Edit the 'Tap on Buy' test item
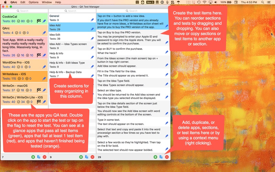This screenshot has height=172, width=275. tap(167, 42)
